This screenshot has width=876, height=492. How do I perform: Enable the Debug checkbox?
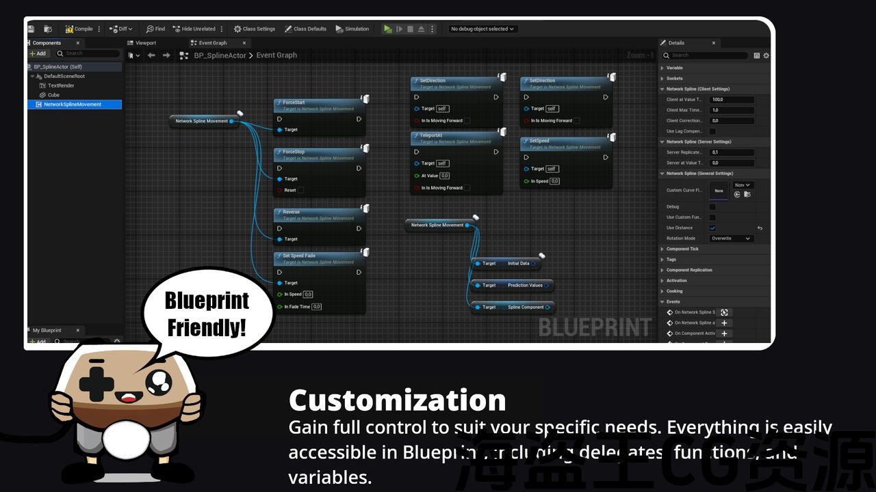[712, 206]
